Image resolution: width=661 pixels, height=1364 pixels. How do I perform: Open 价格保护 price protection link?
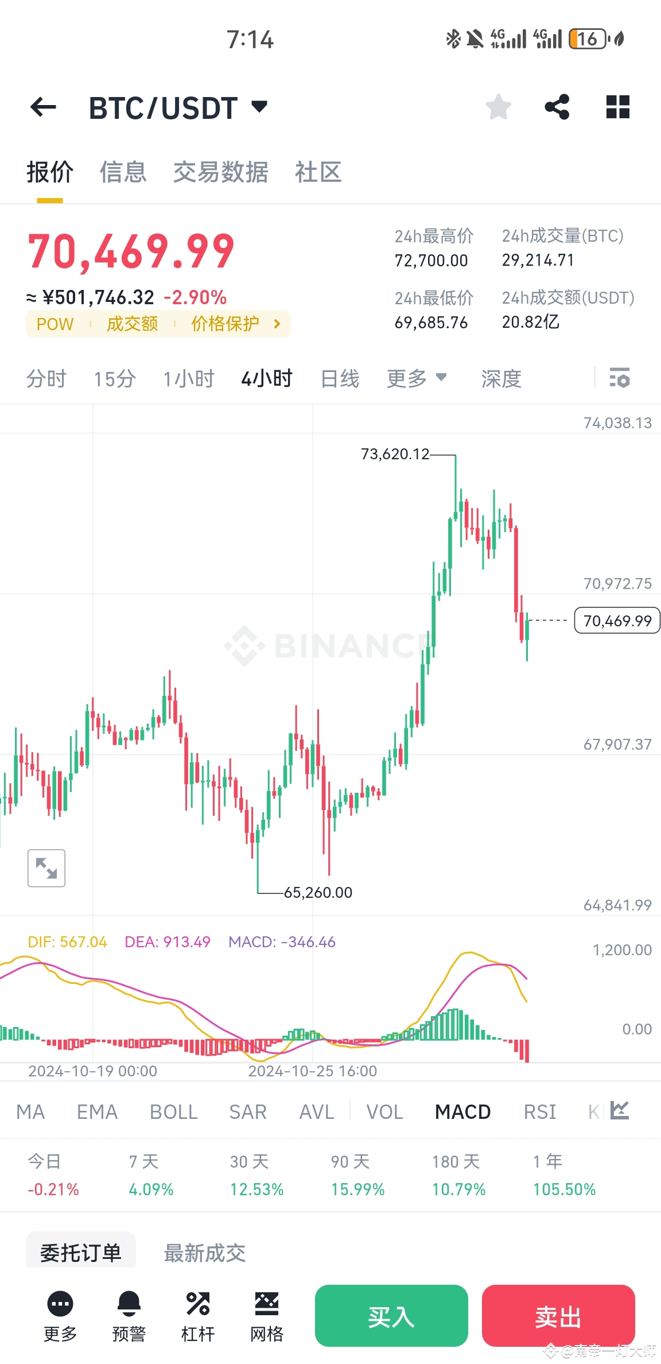click(225, 324)
